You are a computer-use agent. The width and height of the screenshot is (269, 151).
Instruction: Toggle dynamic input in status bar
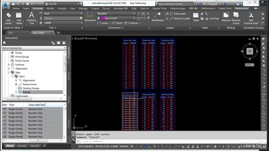pos(145,146)
